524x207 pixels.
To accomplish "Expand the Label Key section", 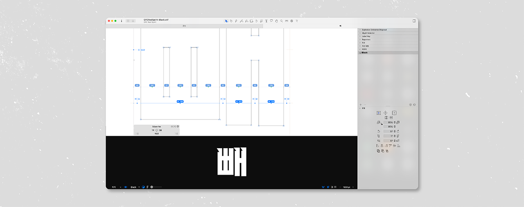I will pos(359,36).
